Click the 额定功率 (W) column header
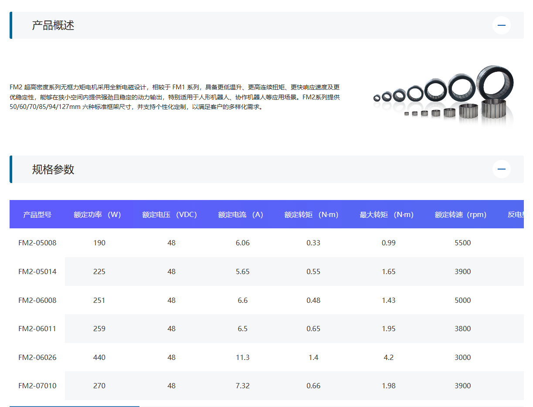The image size is (533, 407). [x=97, y=214]
